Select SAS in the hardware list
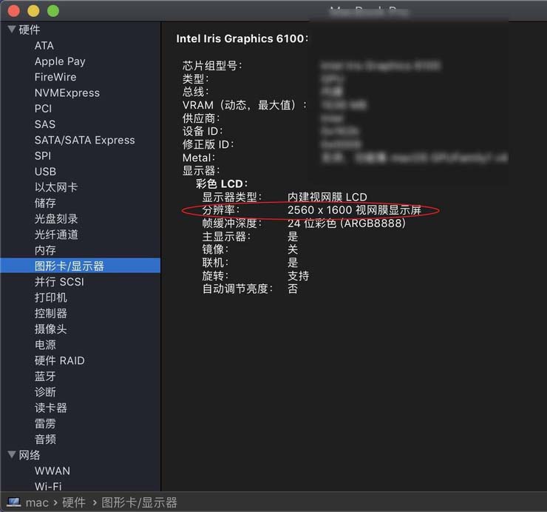This screenshot has width=547, height=512. click(45, 124)
